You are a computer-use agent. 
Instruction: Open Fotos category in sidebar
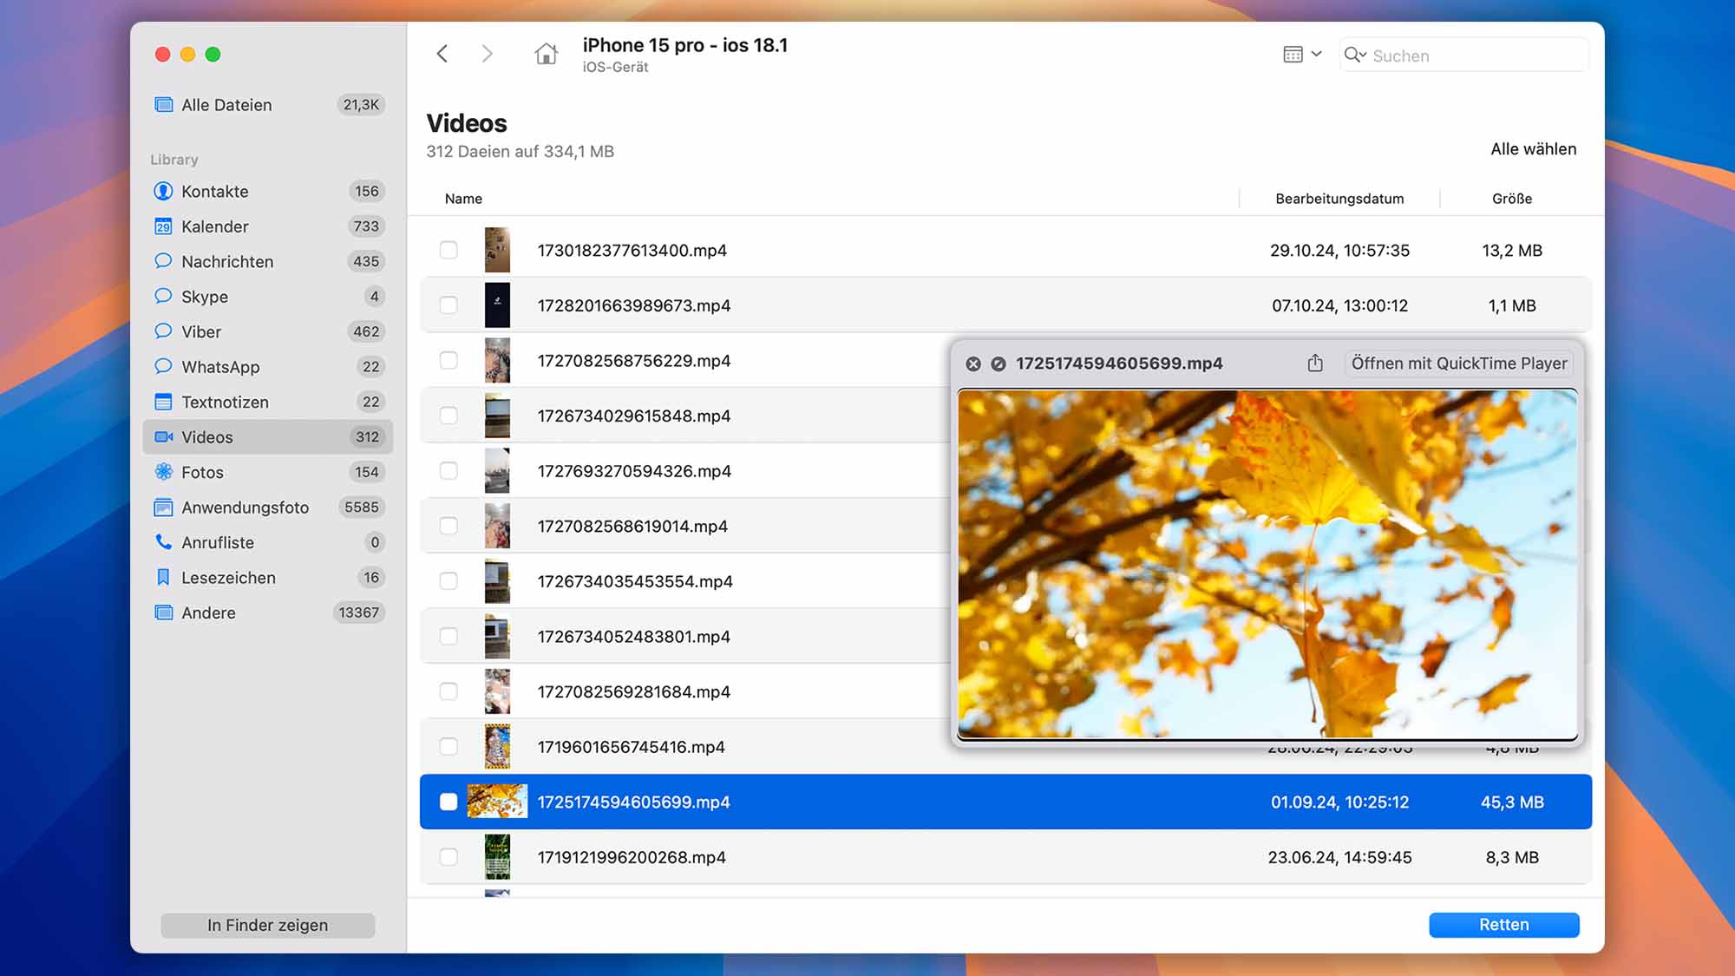pyautogui.click(x=202, y=472)
